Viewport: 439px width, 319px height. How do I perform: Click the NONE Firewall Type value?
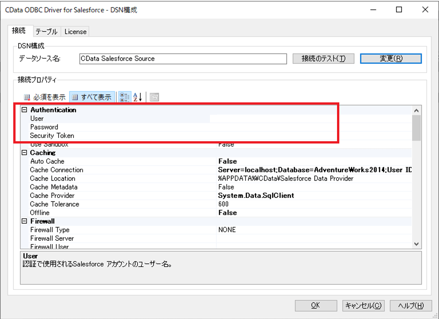pyautogui.click(x=227, y=230)
